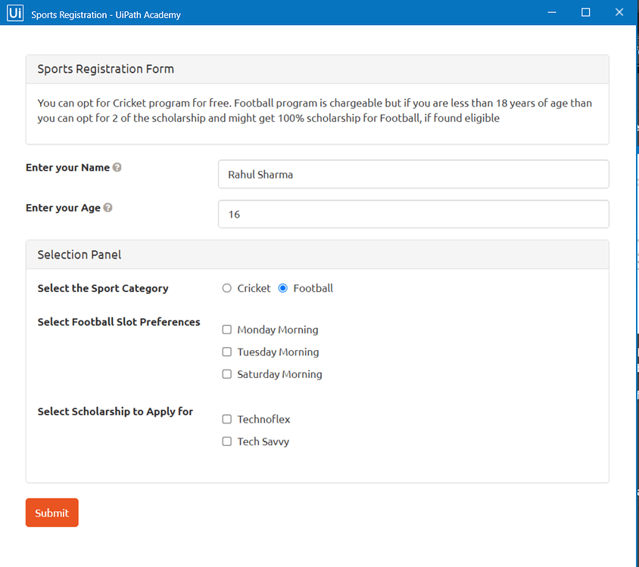This screenshot has width=639, height=567.
Task: Click the name field showing Rahul Sharma
Action: (x=413, y=174)
